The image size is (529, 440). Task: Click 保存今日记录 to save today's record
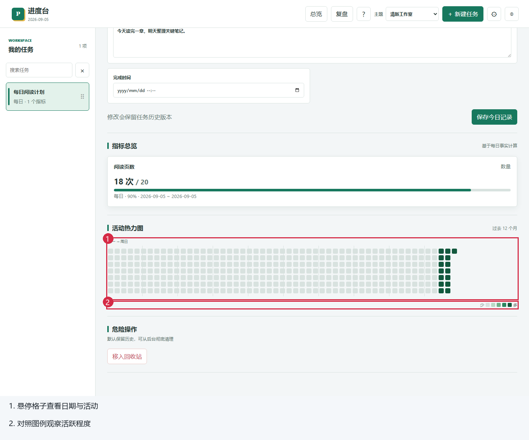[x=494, y=117]
